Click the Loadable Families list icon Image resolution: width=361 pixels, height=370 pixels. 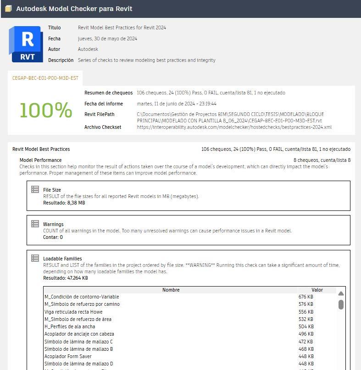(35, 258)
